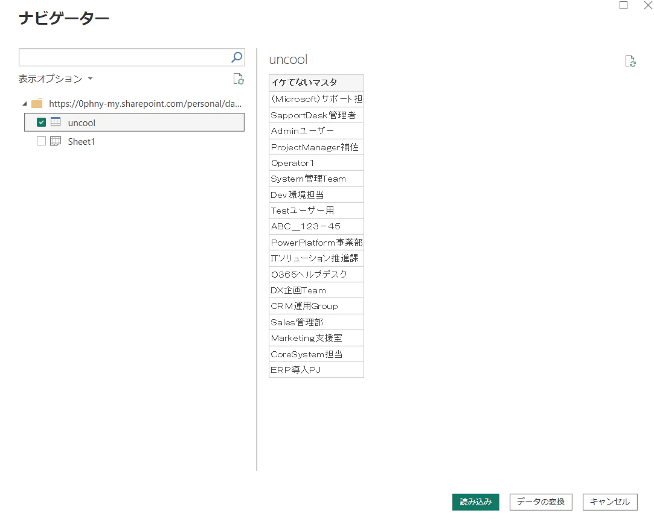Click the SapportDesk管理者 cell
Image resolution: width=654 pixels, height=519 pixels.
[x=316, y=115]
